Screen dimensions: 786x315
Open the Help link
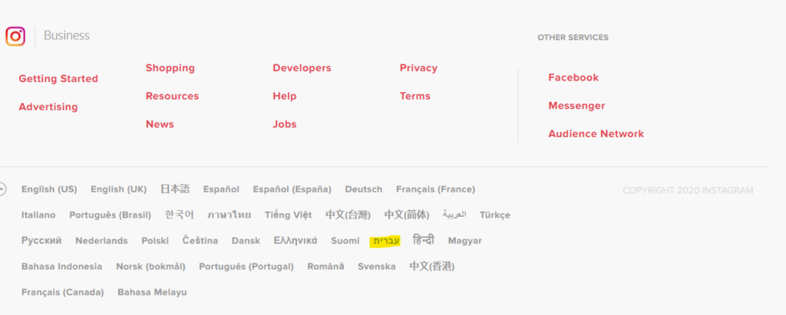click(x=284, y=96)
